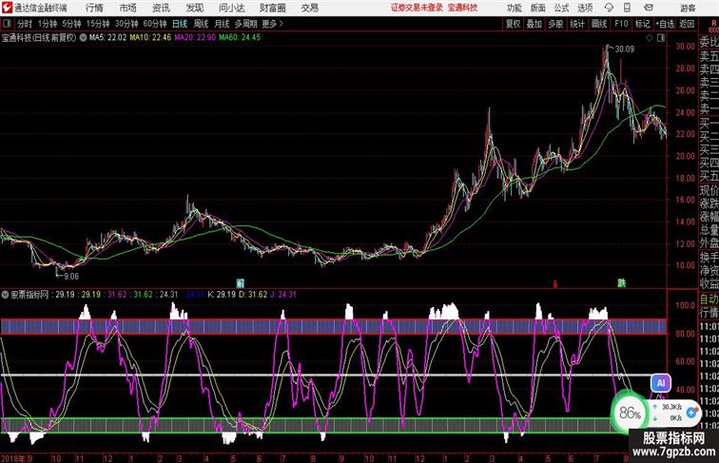The width and height of the screenshot is (719, 463).
Task: Click the 86% memory usage circle
Action: point(630,413)
